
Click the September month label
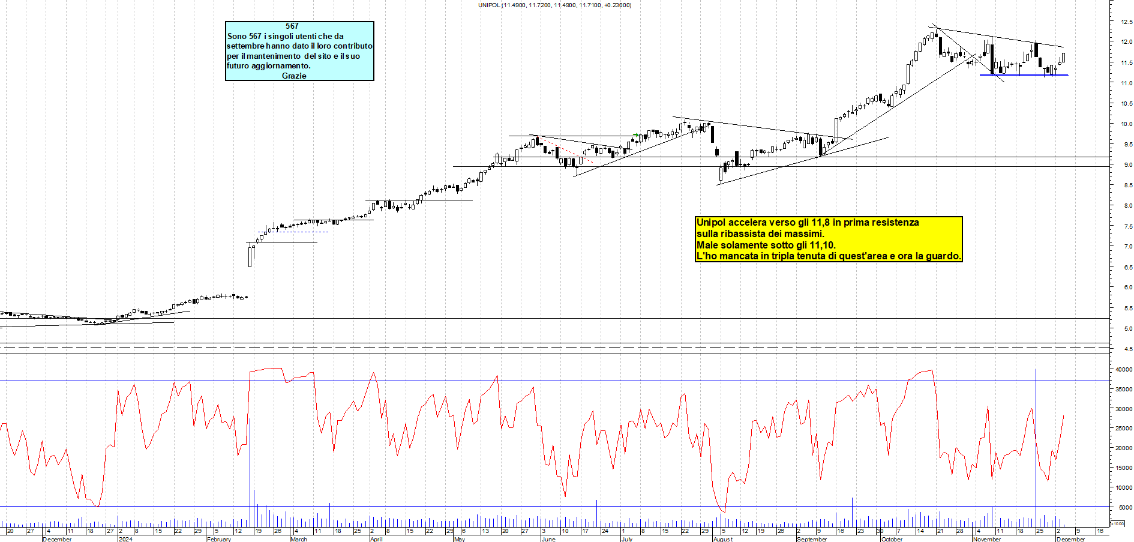pos(812,539)
